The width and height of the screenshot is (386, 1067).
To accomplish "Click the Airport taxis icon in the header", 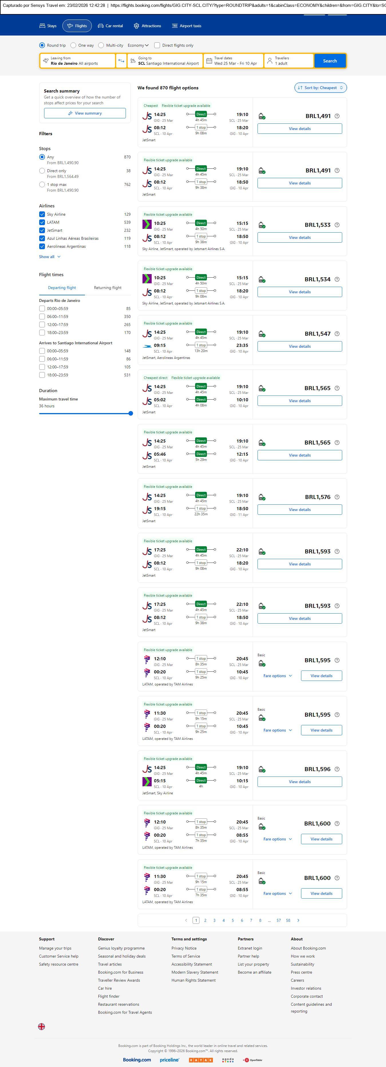I will click(x=175, y=26).
